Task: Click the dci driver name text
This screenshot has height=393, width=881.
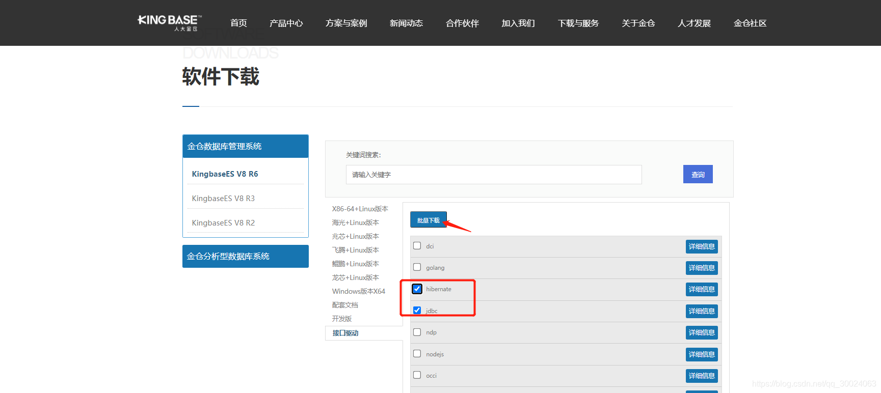Action: click(430, 246)
